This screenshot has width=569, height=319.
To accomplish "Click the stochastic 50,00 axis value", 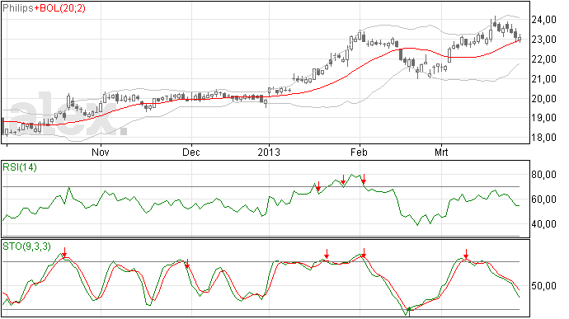I will click(543, 286).
